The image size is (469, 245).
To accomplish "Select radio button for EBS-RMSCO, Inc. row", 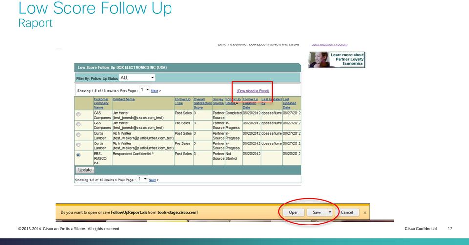I will [x=78, y=155].
